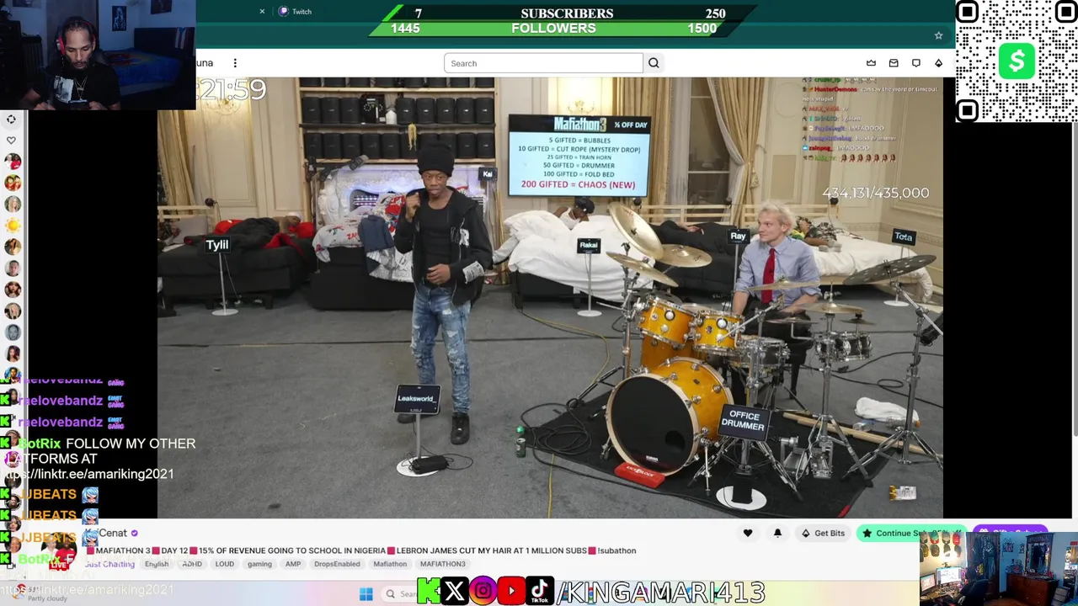Click the green Kick icon in overlay

[428, 592]
